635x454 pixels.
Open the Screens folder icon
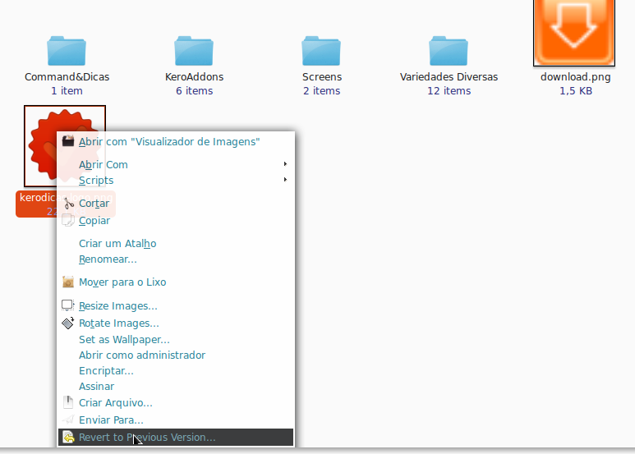(x=321, y=51)
